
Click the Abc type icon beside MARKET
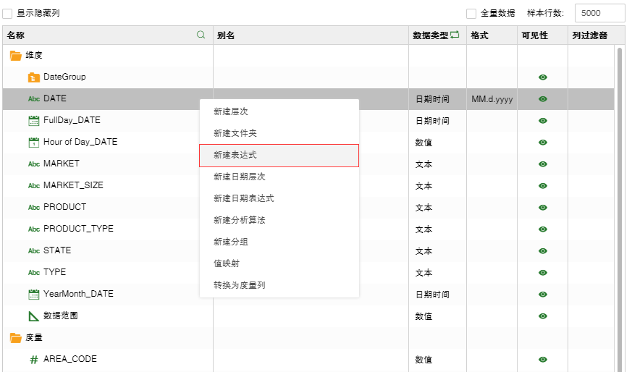pos(33,164)
